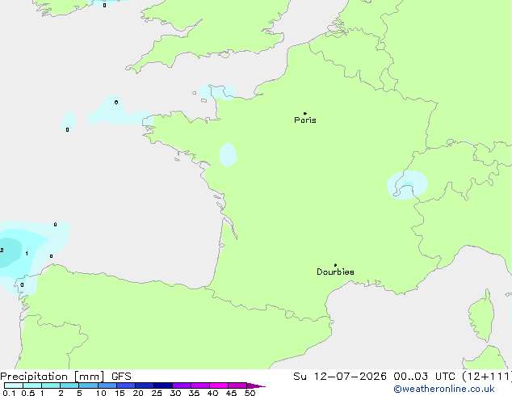The height and width of the screenshot is (396, 512).
Task: Click the 35 legend scale value
Action: tap(194, 393)
